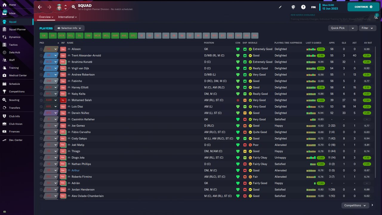Click the Quick Pick button

click(x=338, y=28)
